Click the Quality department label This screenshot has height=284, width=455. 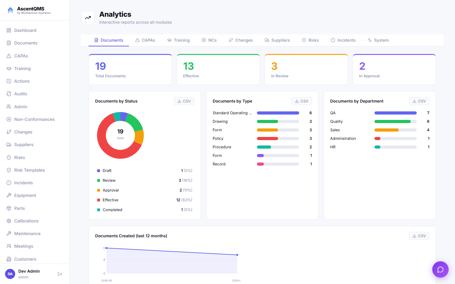coord(336,121)
